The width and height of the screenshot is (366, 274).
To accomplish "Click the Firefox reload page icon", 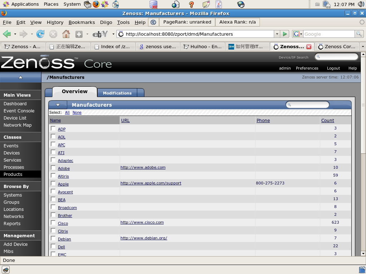I will coord(40,34).
